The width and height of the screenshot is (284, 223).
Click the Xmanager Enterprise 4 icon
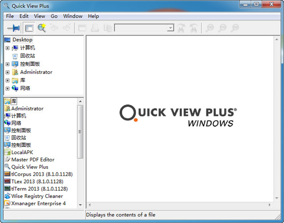coord(8,203)
